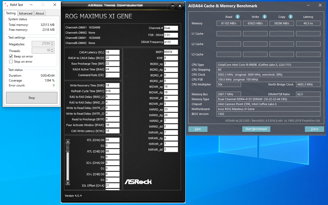This screenshot has width=328, height=205.
Task: Click the Read info icon in AIDA64
Action: [x=237, y=17]
